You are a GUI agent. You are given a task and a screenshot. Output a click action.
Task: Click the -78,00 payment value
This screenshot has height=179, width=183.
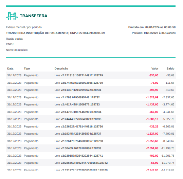[154, 83]
